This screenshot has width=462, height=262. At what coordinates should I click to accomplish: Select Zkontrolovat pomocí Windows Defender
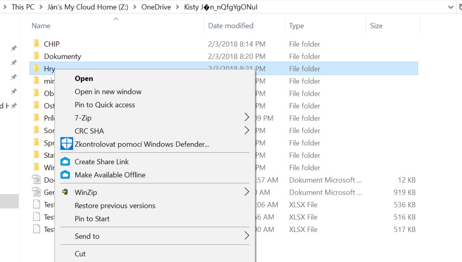pos(142,144)
